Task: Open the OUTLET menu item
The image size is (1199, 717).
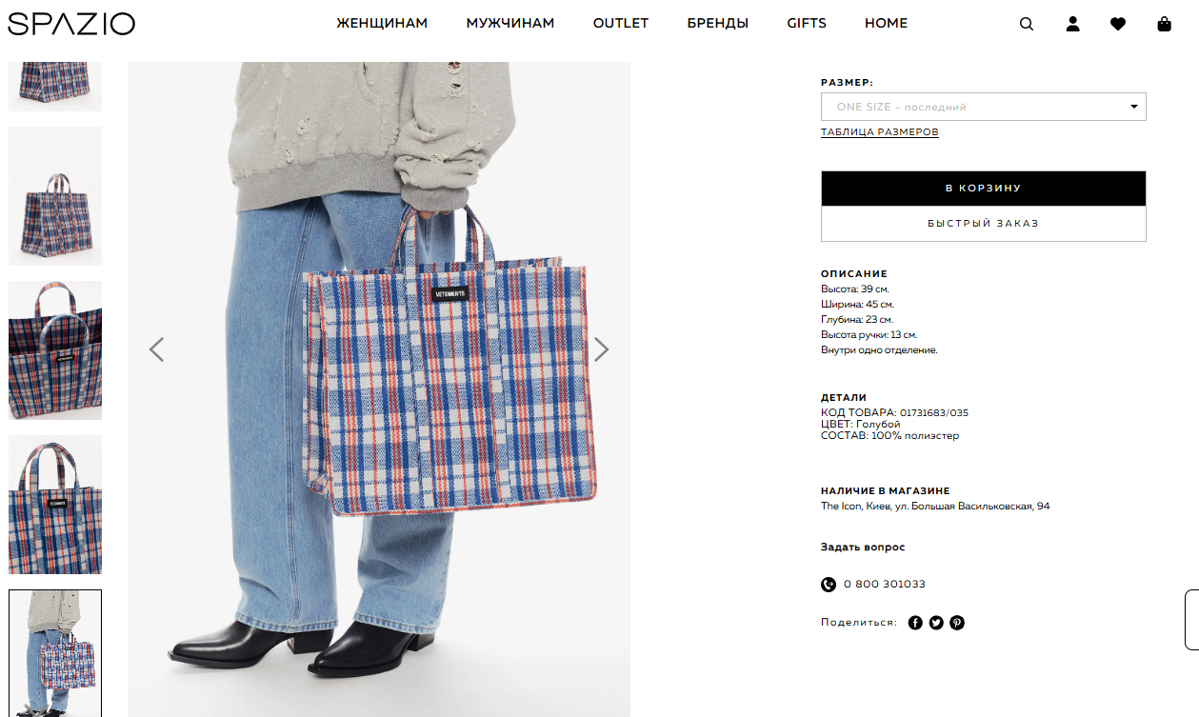Action: [x=621, y=23]
